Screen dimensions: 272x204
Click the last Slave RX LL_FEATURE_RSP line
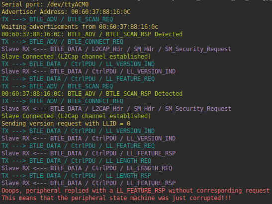(x=89, y=183)
